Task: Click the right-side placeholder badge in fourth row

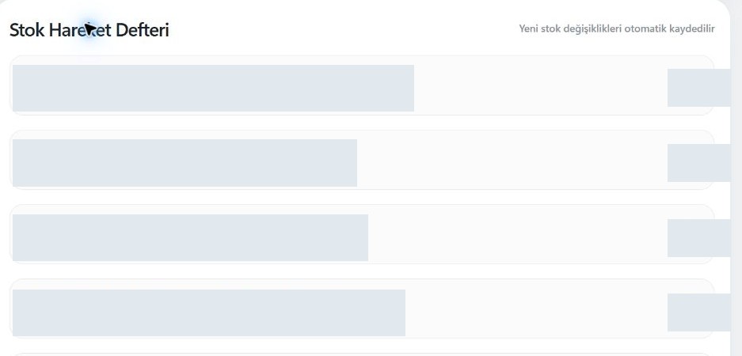Action: [698, 312]
